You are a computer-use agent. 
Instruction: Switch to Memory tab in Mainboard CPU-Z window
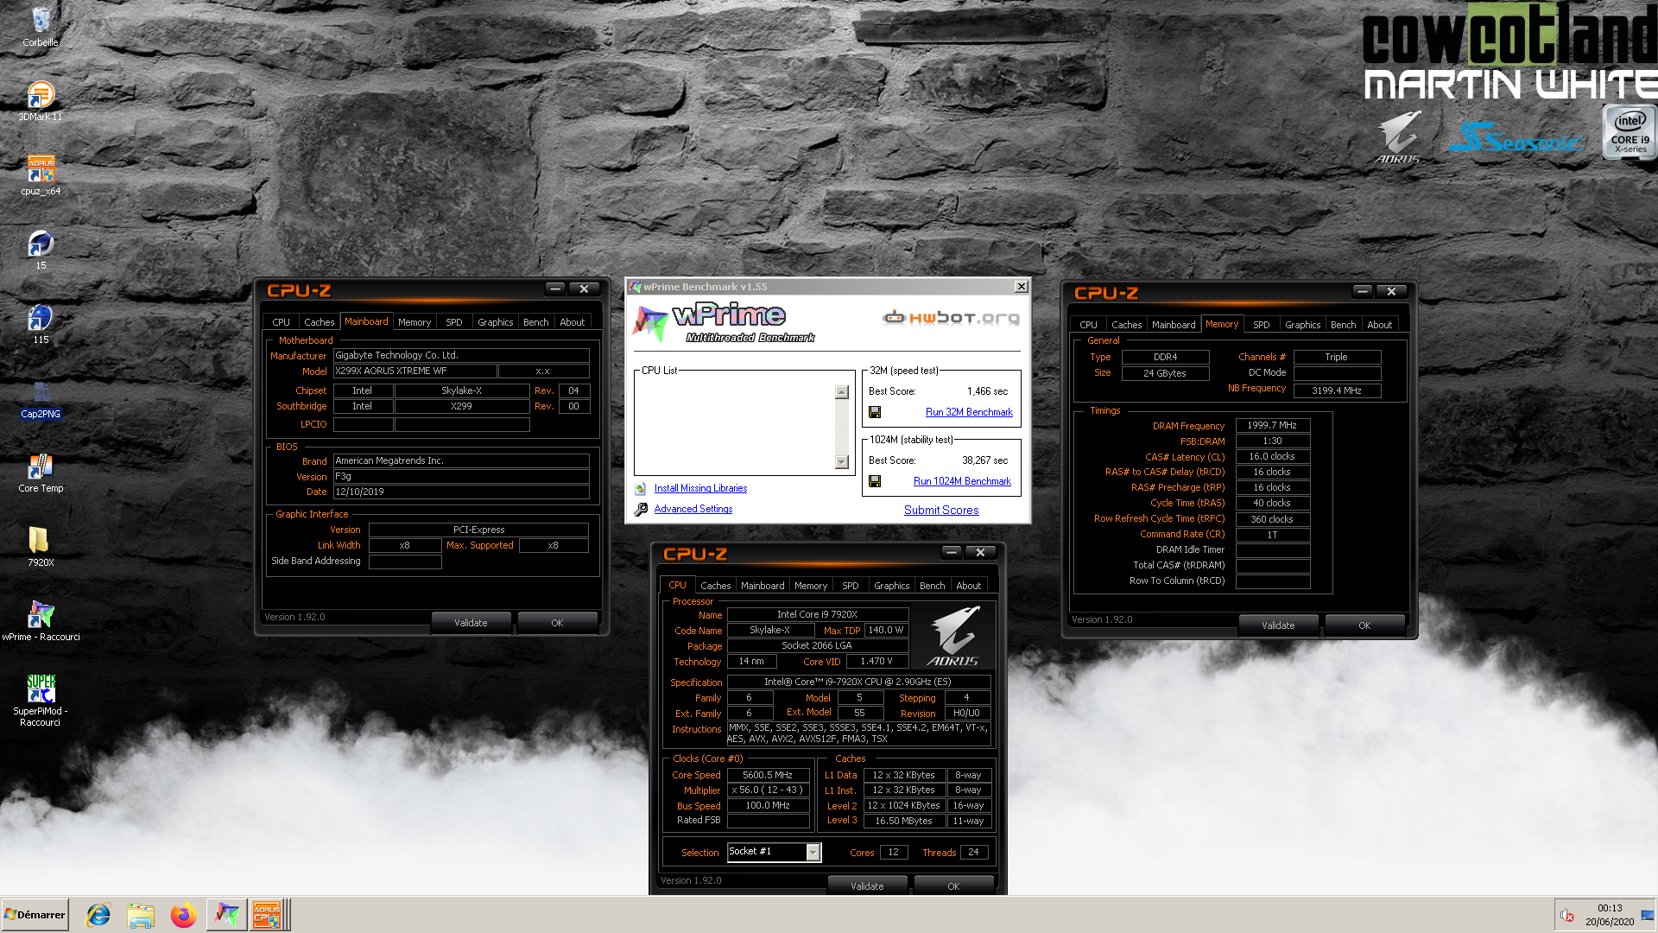(414, 322)
